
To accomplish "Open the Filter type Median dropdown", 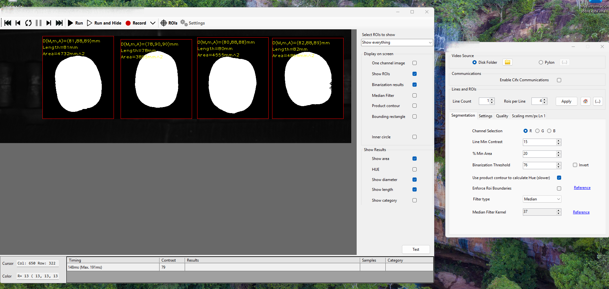I will 542,199.
